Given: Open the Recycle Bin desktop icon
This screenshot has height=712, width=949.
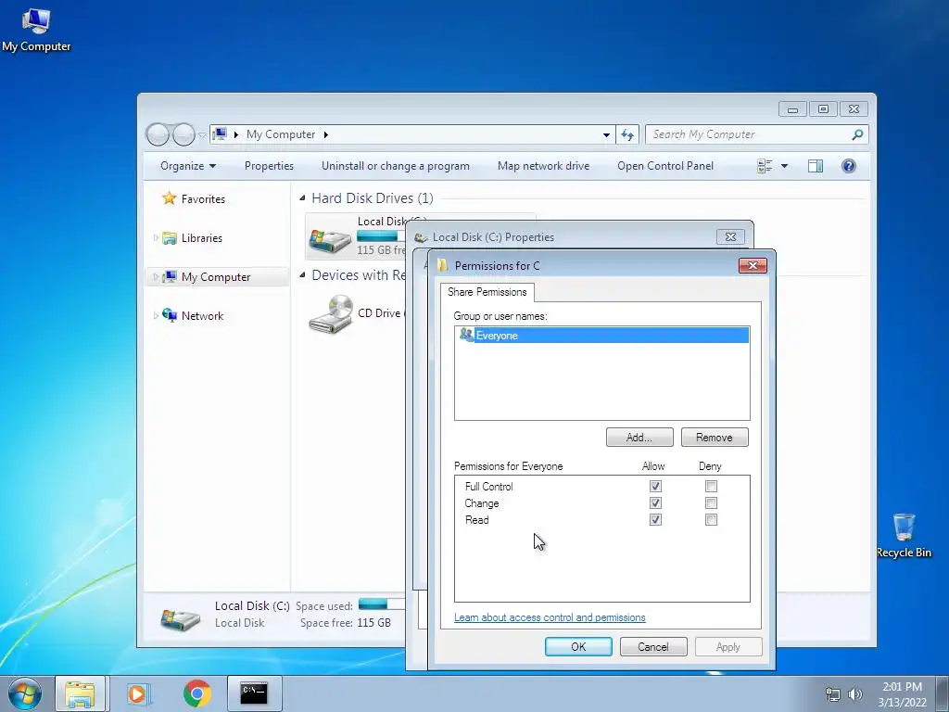Looking at the screenshot, I should 904,536.
